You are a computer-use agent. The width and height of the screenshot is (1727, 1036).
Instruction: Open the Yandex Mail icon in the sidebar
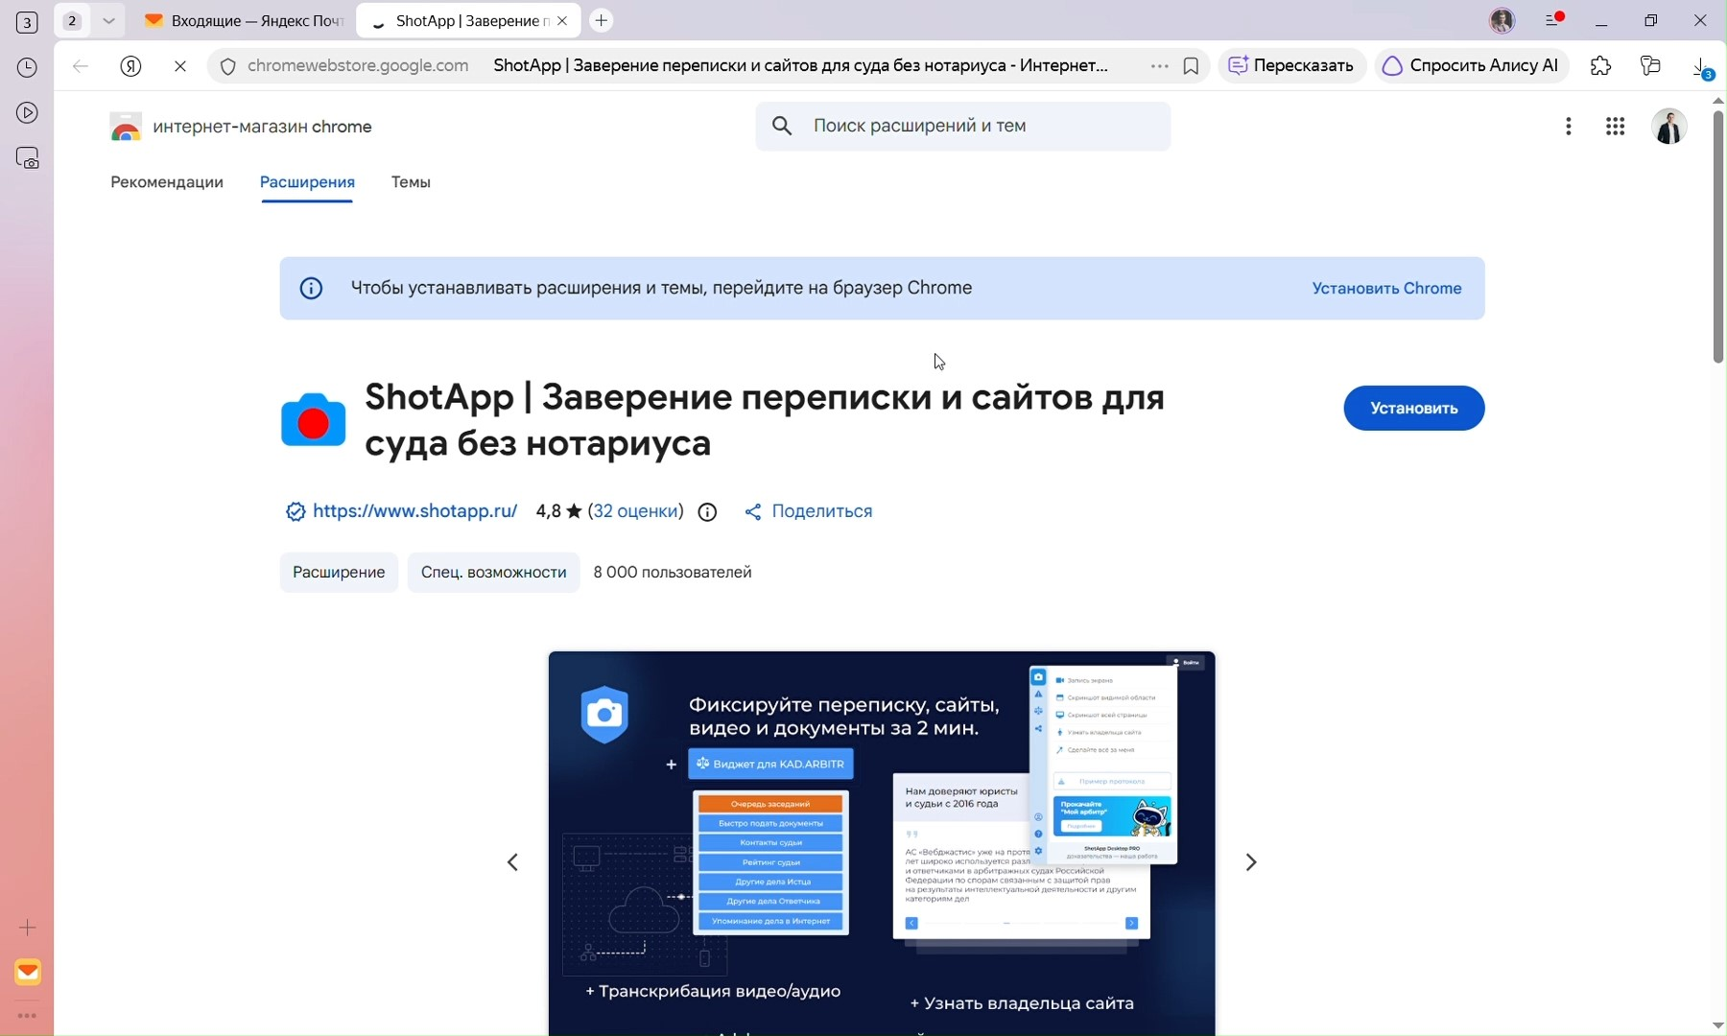coord(28,973)
